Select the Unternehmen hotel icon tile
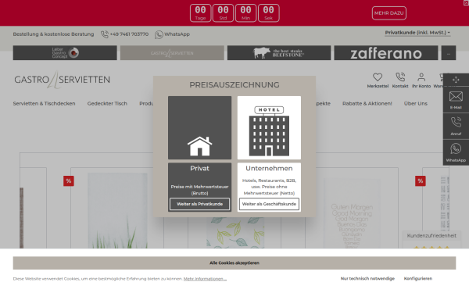The image size is (469, 293). click(269, 127)
